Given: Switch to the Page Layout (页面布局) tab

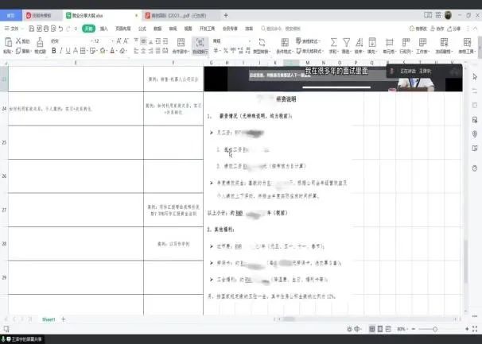Looking at the screenshot, I should [123, 28].
